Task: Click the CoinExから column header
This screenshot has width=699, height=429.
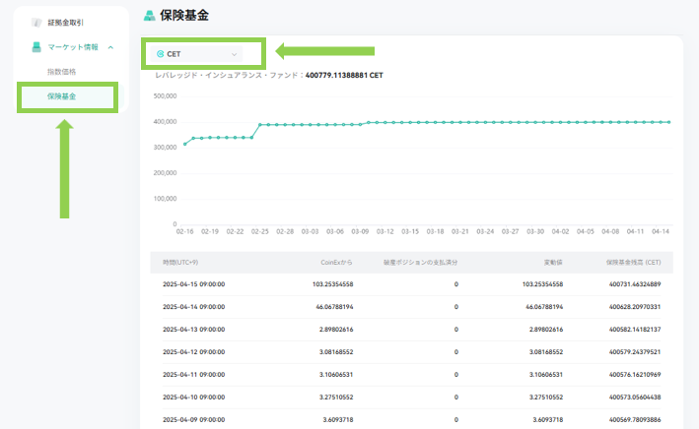Action: [x=336, y=262]
